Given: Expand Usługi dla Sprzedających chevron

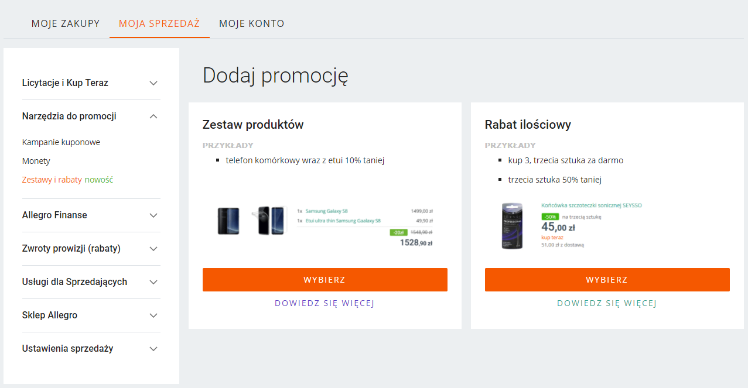Looking at the screenshot, I should pos(153,282).
